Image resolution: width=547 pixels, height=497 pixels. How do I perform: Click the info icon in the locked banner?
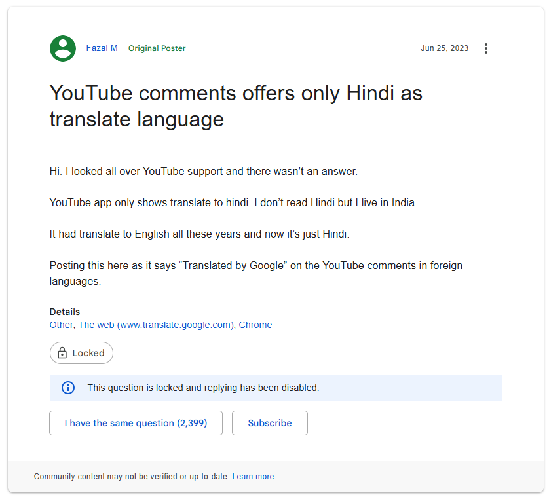coord(68,388)
